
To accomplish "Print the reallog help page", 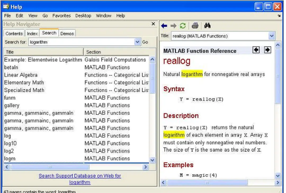I will click(x=195, y=25).
